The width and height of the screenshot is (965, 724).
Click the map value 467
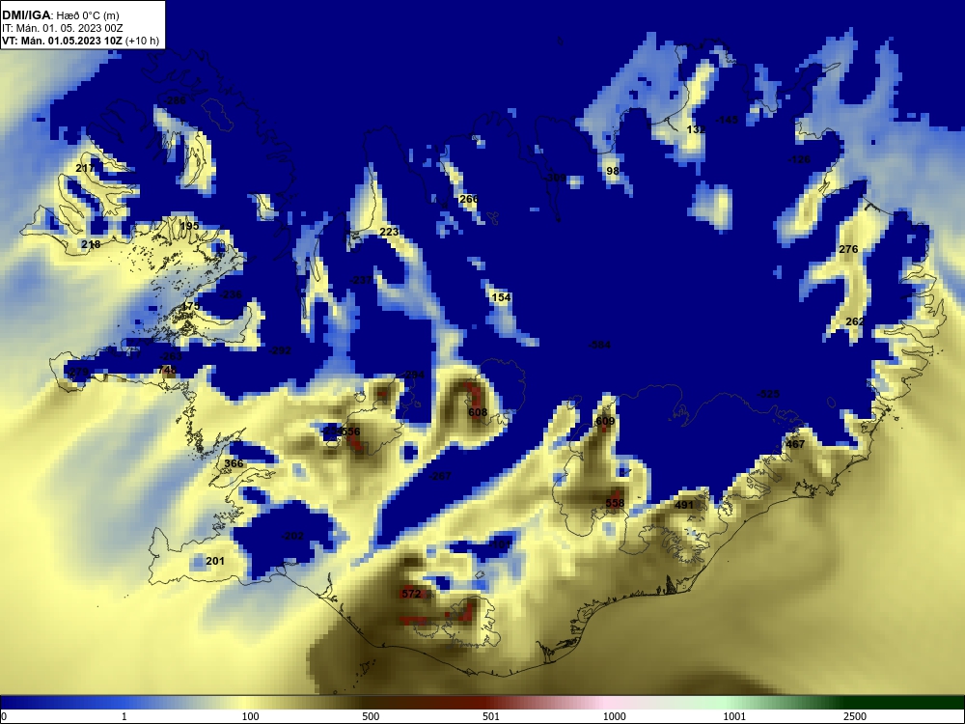pos(795,444)
